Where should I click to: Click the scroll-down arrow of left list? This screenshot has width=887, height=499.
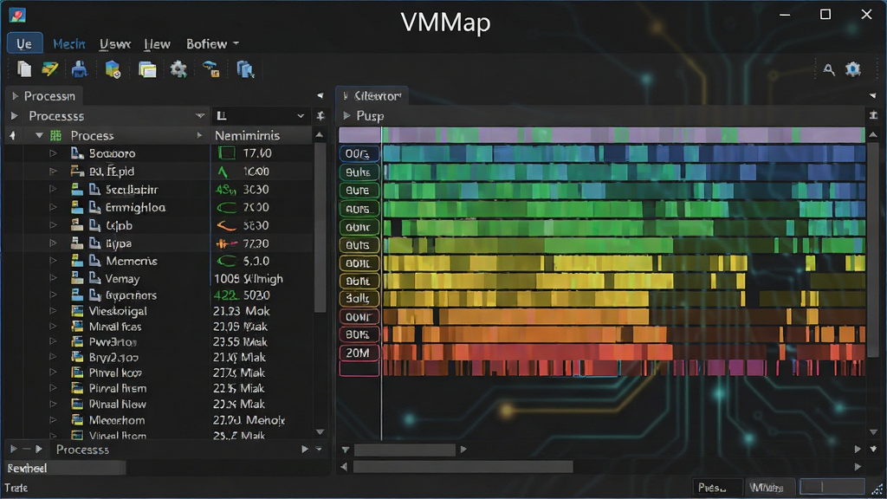(x=320, y=431)
